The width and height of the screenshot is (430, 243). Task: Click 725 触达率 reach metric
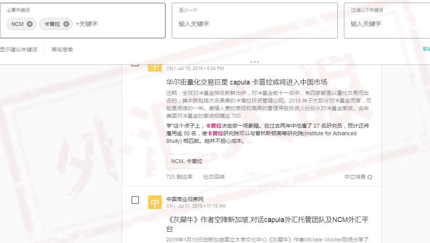coord(179,177)
